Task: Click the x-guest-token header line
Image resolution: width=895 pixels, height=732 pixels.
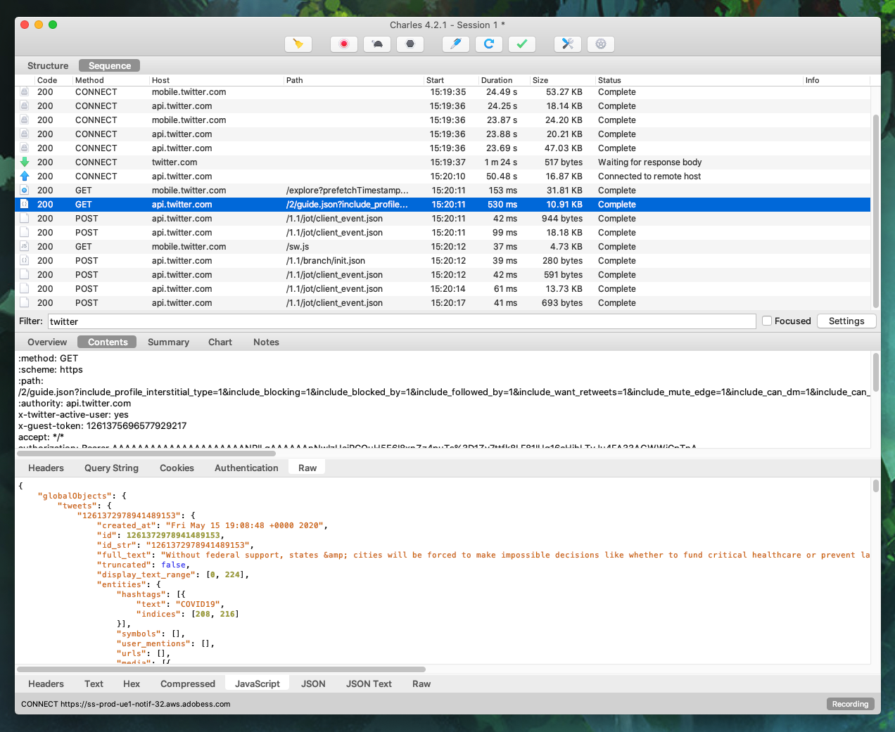Action: 103,426
